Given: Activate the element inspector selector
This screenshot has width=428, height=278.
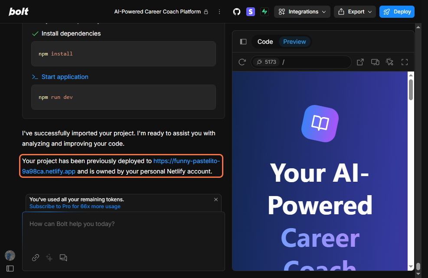Looking at the screenshot, I should 390,62.
